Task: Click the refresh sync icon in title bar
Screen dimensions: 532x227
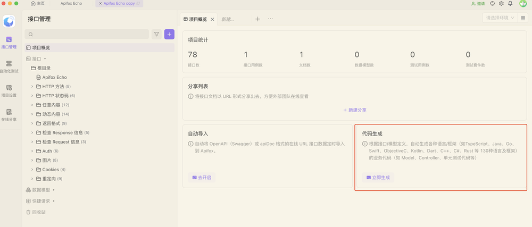Action: tap(493, 3)
